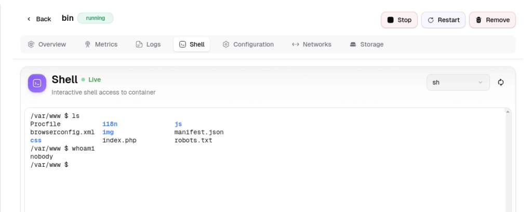Open the sh shell type dropdown
Image resolution: width=532 pixels, height=212 pixels.
pos(458,83)
